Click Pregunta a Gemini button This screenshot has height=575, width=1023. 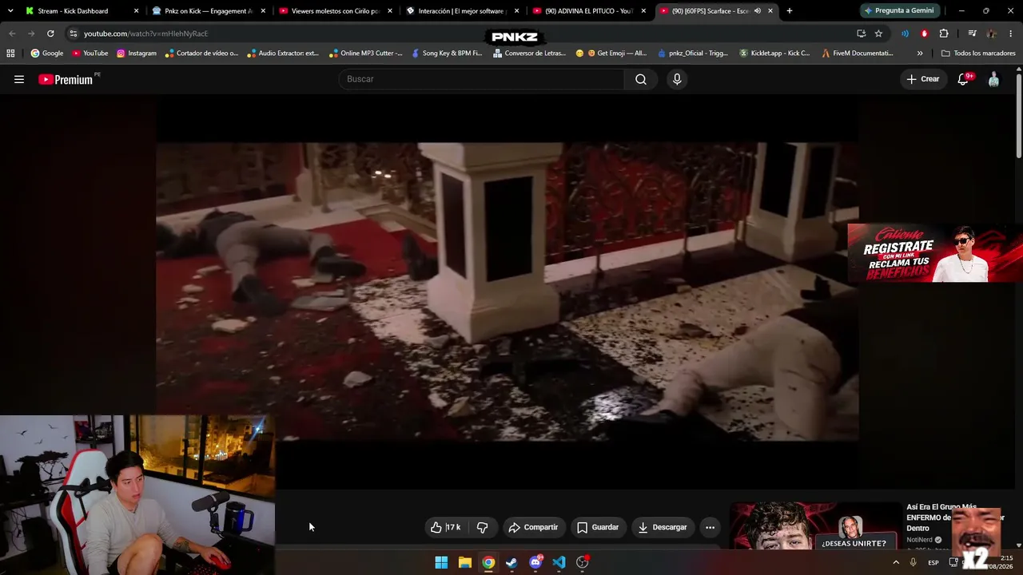pyautogui.click(x=898, y=11)
